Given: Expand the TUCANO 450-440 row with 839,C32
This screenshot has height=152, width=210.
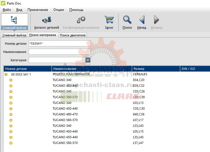Looking at the screenshot, I should tap(11, 86).
